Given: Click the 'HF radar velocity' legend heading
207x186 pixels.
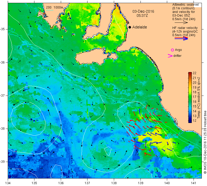Looking at the screenshot, I should [185, 28].
